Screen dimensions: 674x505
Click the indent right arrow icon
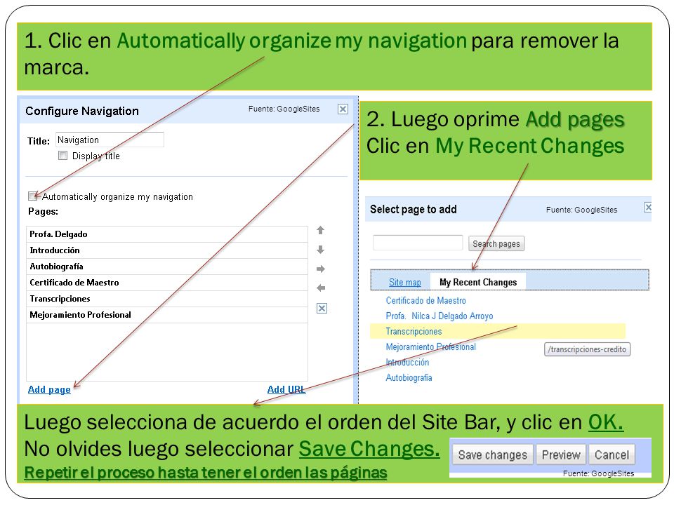321,269
